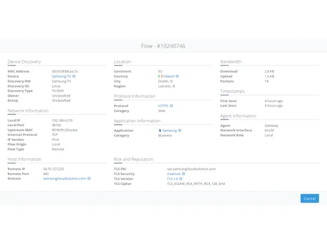Image resolution: width=327 pixels, height=245 pixels.
Task: Click the info icon beside samsungcloudsolution.com domain
Action: point(89,178)
